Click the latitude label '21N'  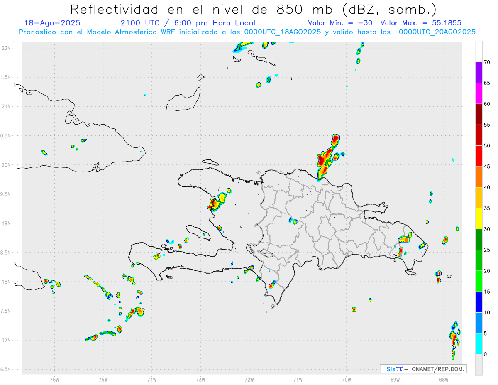coord(7,106)
